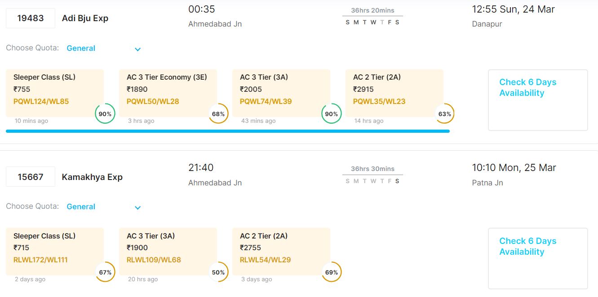Click the 90% confirmation chance circle for Sleeper Class on Adi Bju Exp
This screenshot has height=297, width=598.
click(x=105, y=114)
